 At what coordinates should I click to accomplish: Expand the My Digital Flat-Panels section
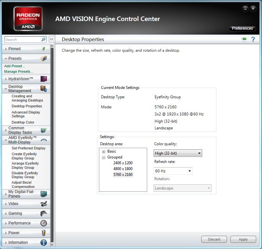coord(6,194)
